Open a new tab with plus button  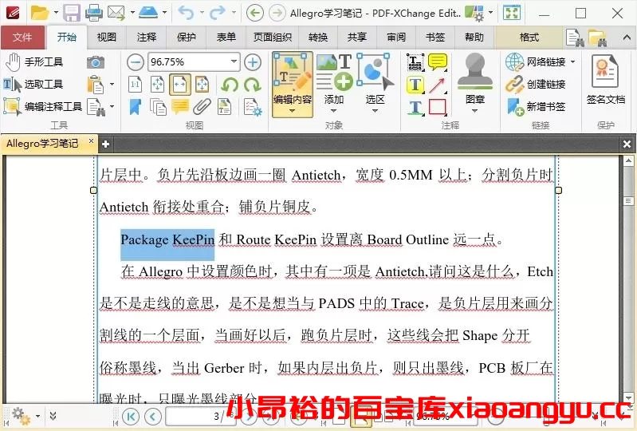105,144
